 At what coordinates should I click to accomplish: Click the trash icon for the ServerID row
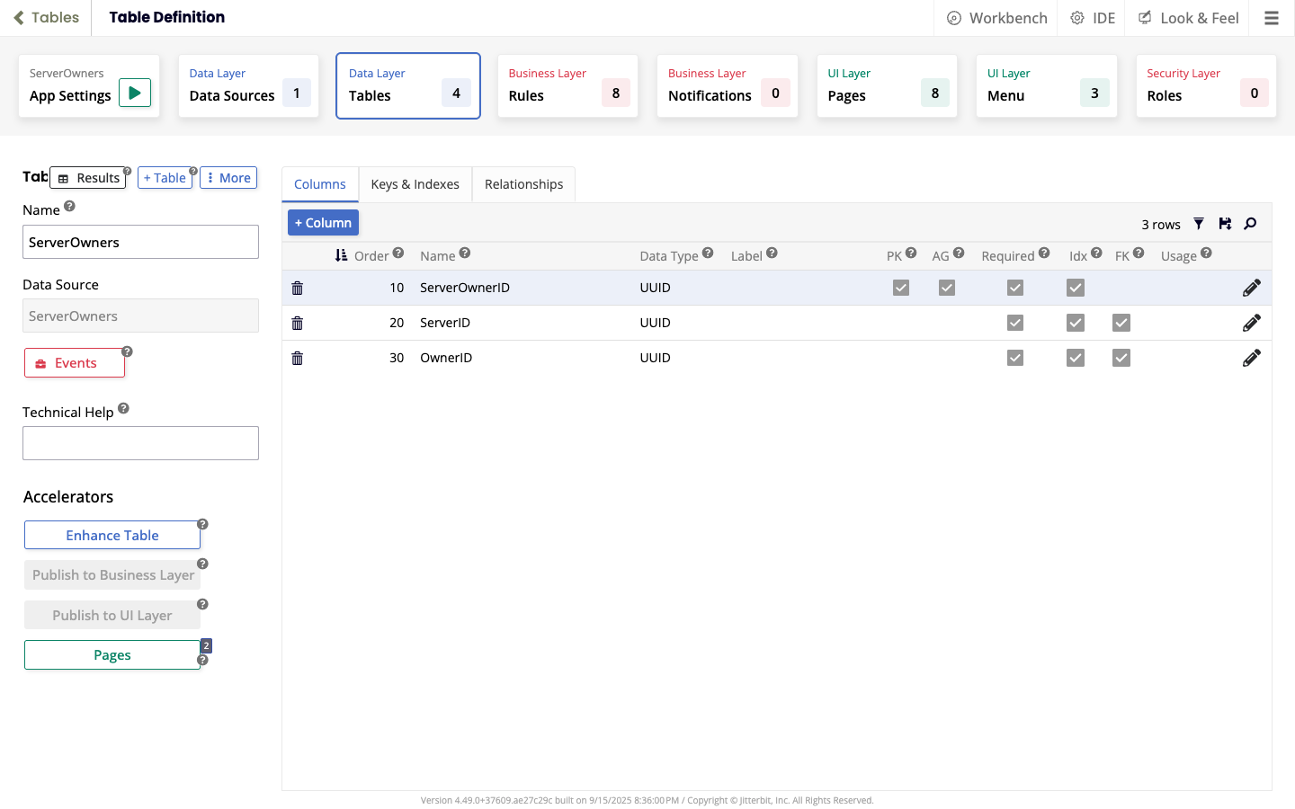[298, 323]
